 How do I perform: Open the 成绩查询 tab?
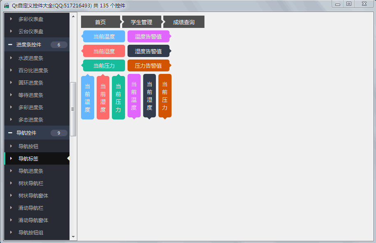(x=183, y=22)
